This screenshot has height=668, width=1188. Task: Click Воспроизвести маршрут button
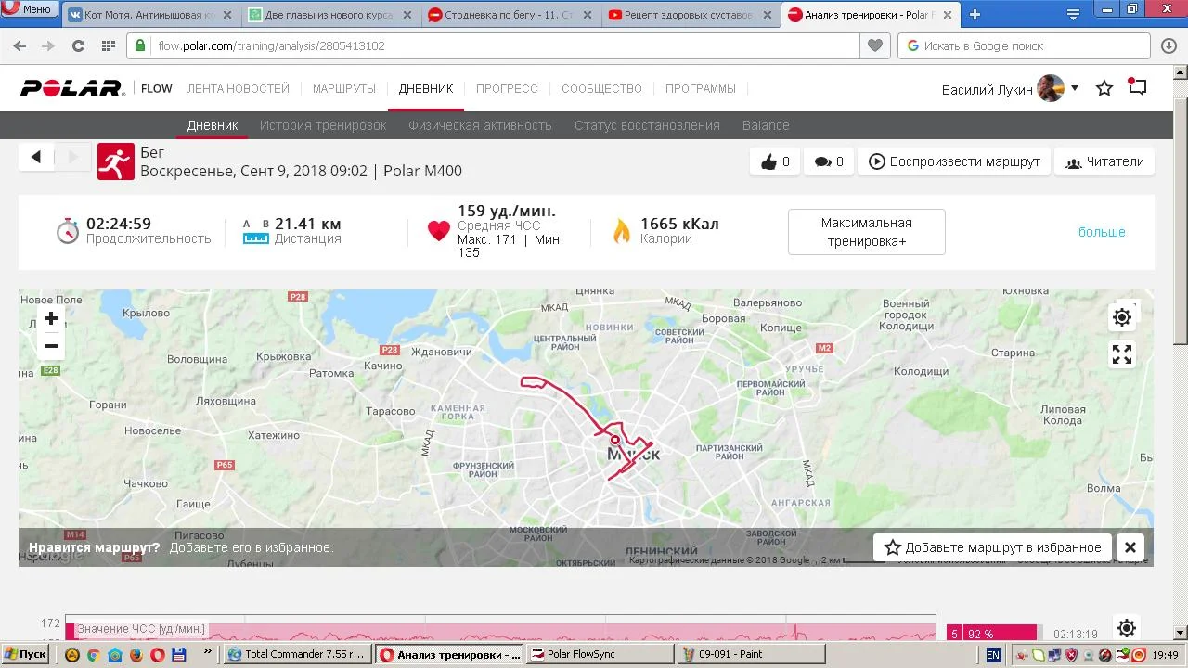[x=954, y=161]
